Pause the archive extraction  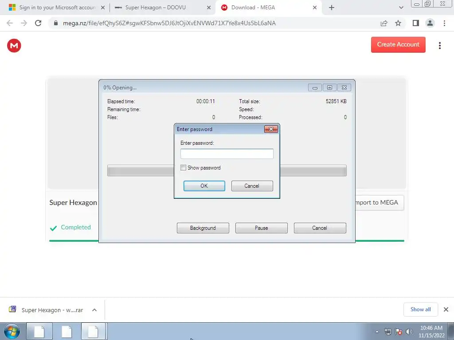click(262, 228)
